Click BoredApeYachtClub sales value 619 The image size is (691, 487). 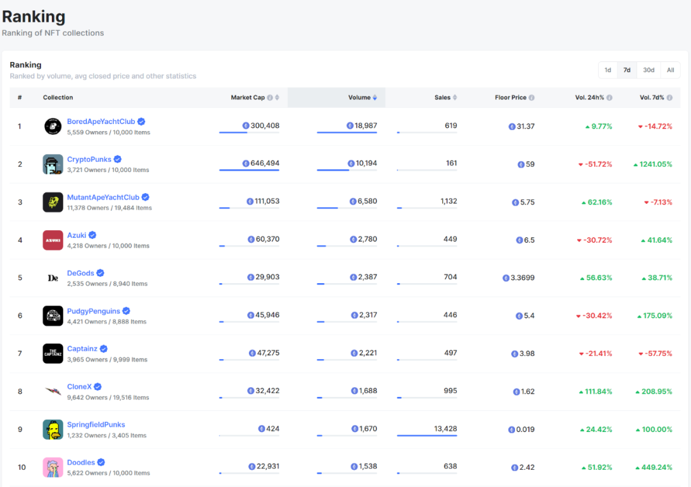[451, 125]
